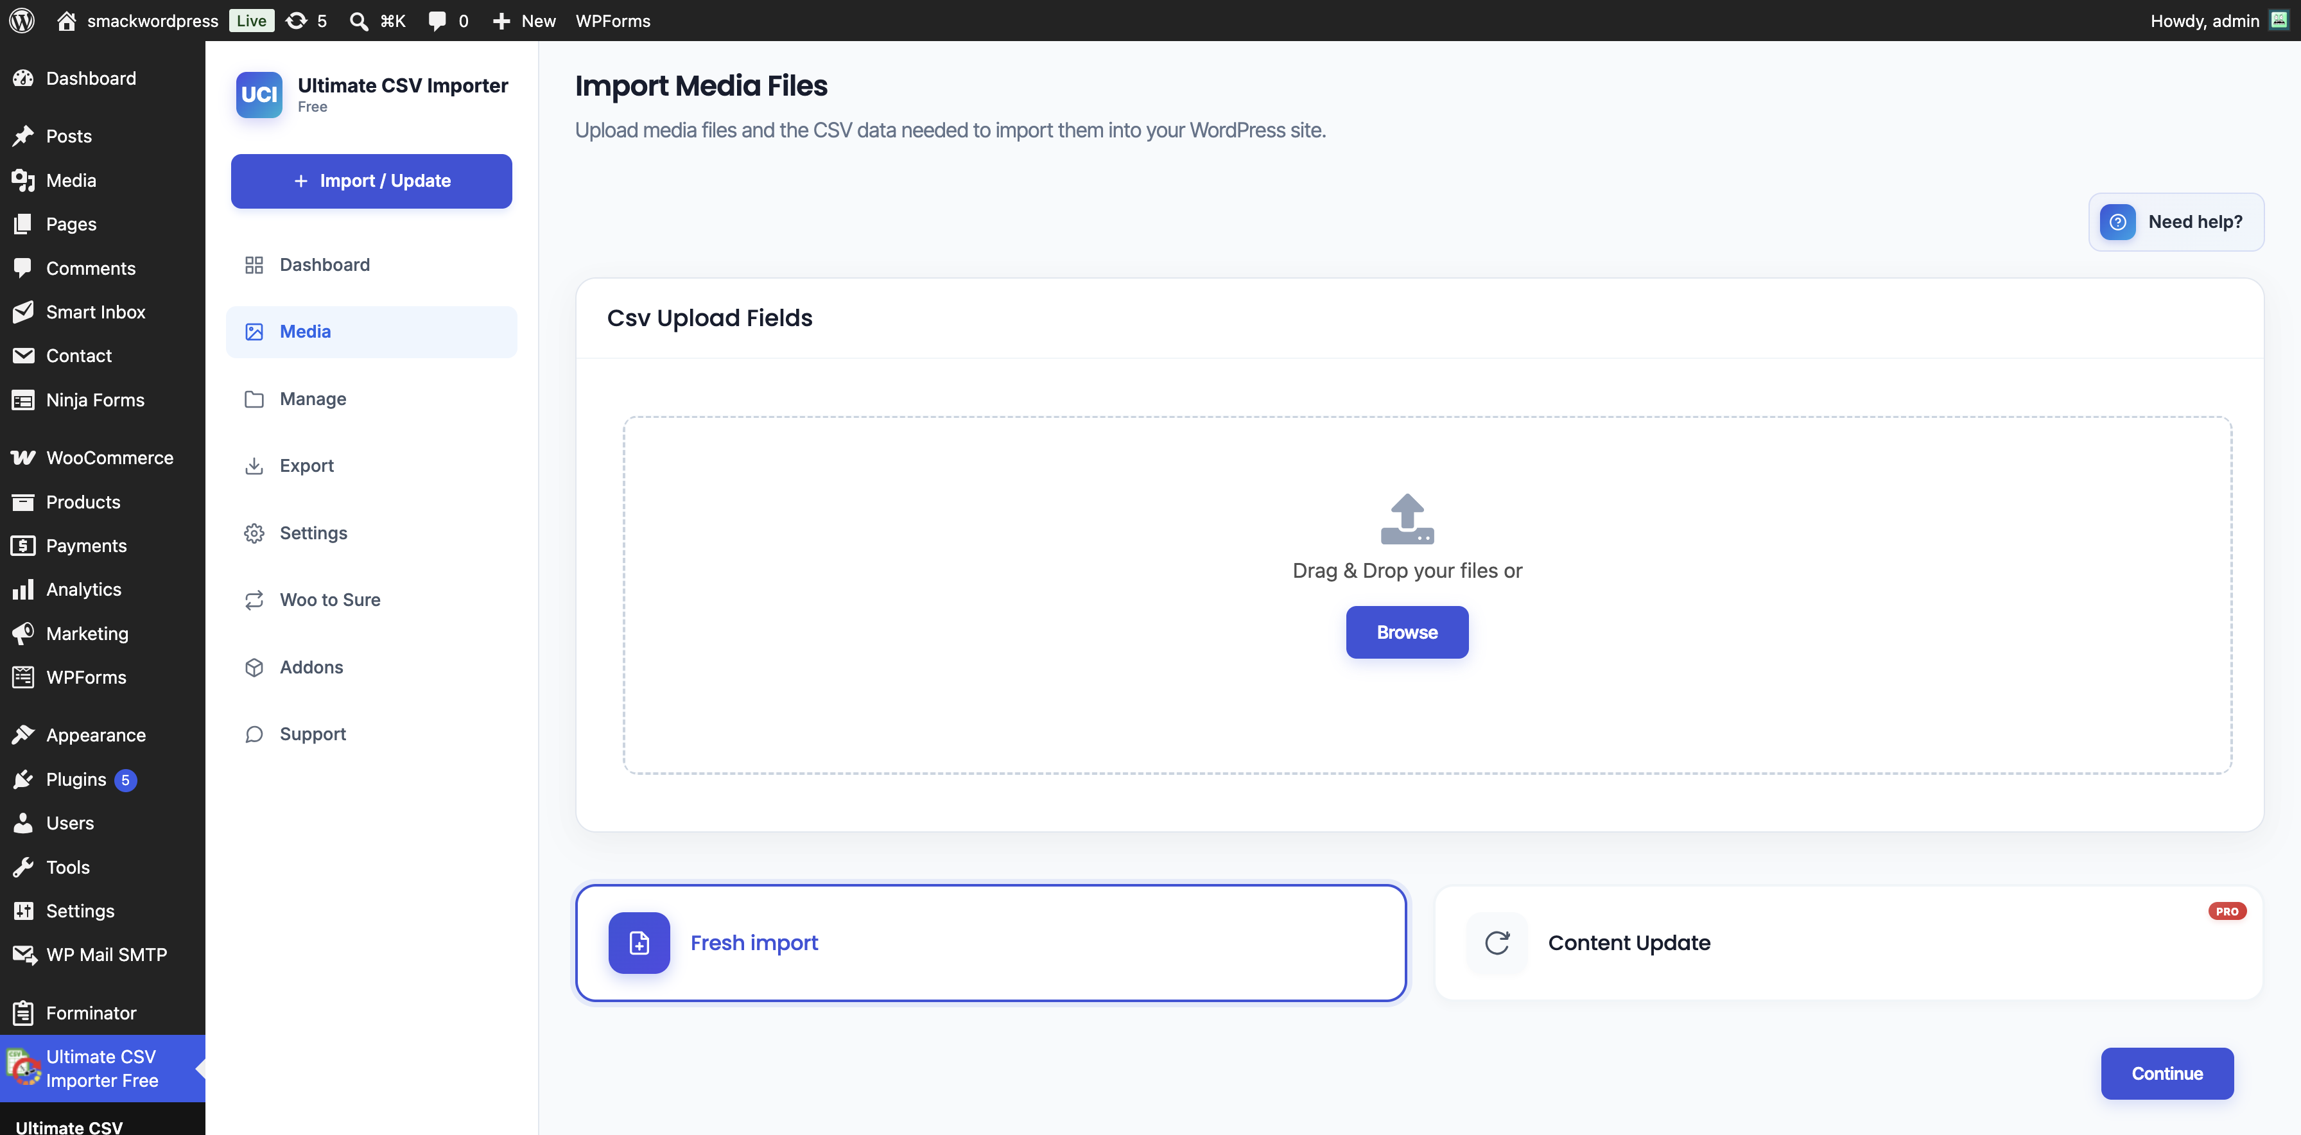Image resolution: width=2301 pixels, height=1135 pixels.
Task: Open WPForms link in admin bar
Action: [x=612, y=21]
